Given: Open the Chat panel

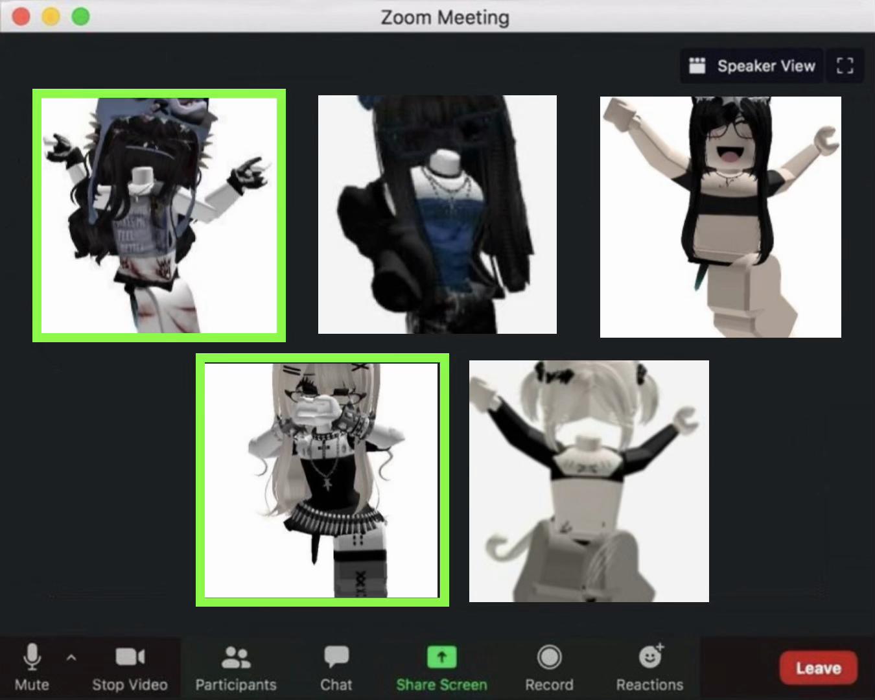Looking at the screenshot, I should pos(336,667).
